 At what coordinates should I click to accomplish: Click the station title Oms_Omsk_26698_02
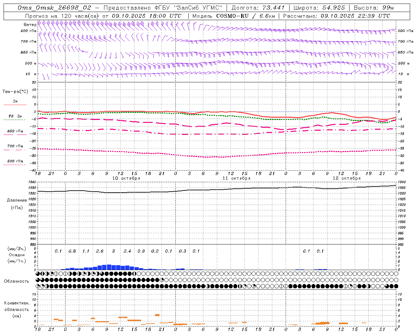[55, 7]
